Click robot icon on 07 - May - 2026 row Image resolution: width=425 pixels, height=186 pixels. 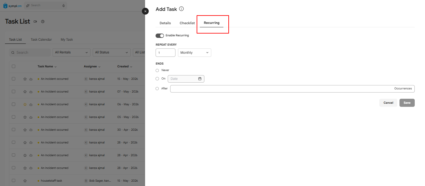coord(31,92)
